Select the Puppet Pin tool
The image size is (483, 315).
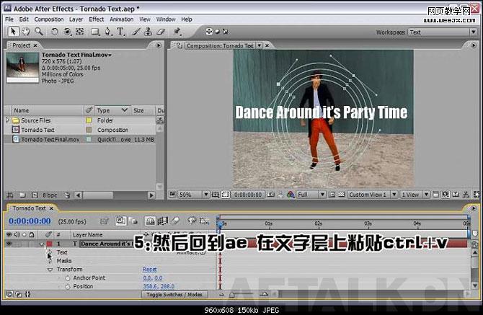(177, 32)
